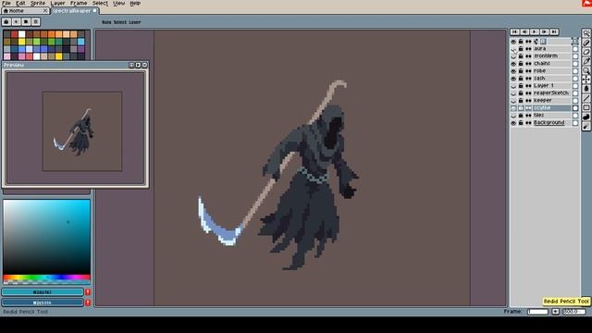Image resolution: width=592 pixels, height=333 pixels.
Task: Close the Home tab
Action: 45,10
